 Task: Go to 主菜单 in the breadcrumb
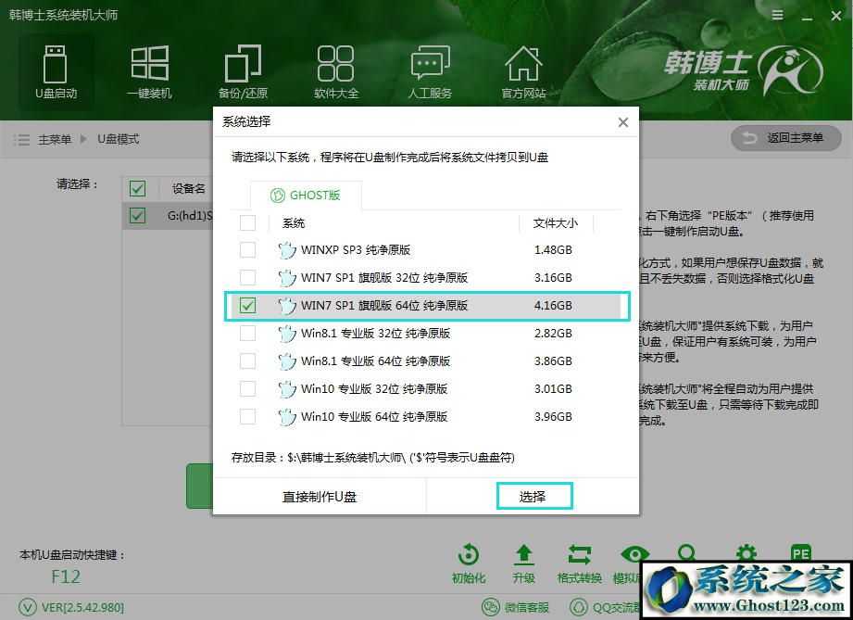[55, 140]
